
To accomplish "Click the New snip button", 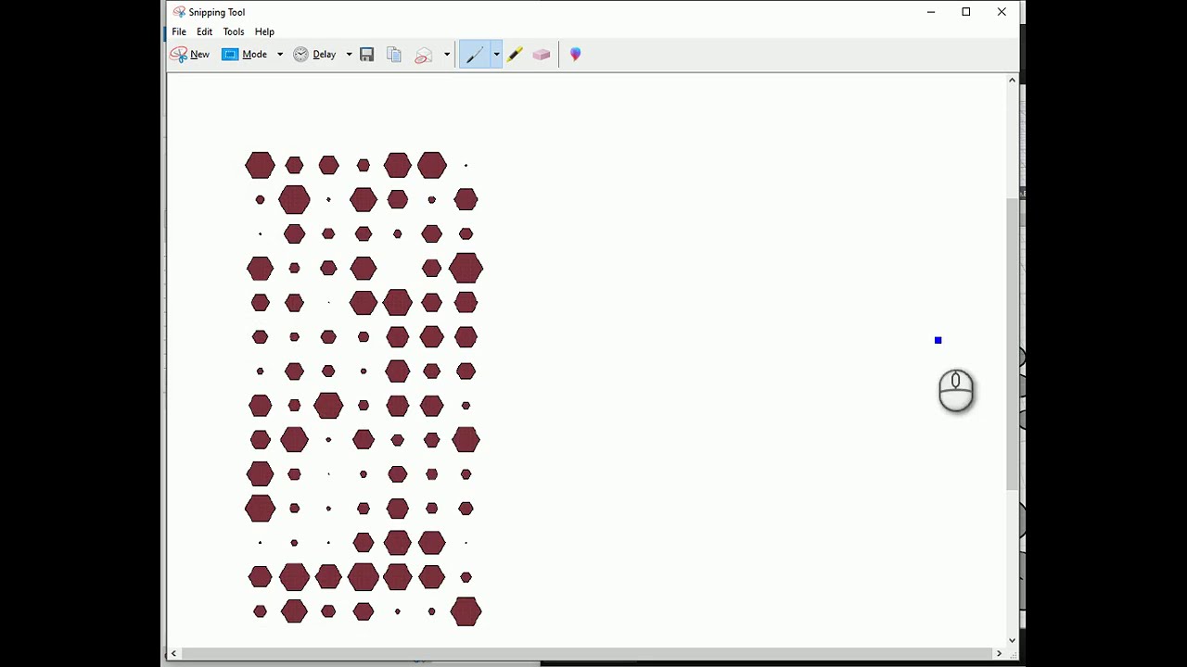I will [x=190, y=55].
